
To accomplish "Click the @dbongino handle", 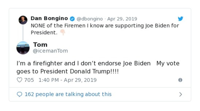I will [x=89, y=19].
